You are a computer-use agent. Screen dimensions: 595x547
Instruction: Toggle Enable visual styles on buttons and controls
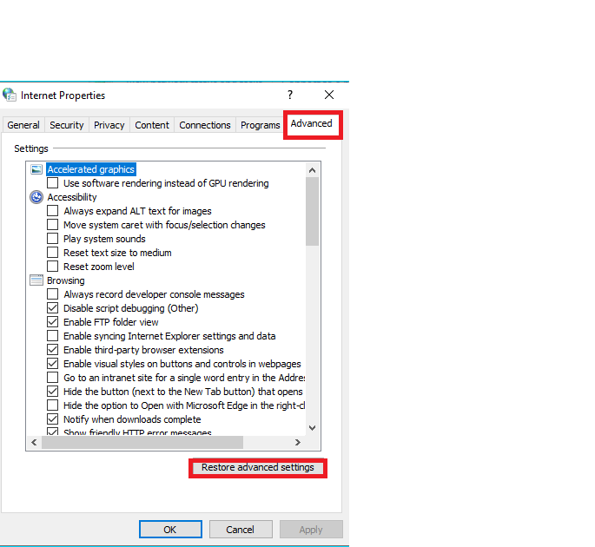(x=52, y=364)
